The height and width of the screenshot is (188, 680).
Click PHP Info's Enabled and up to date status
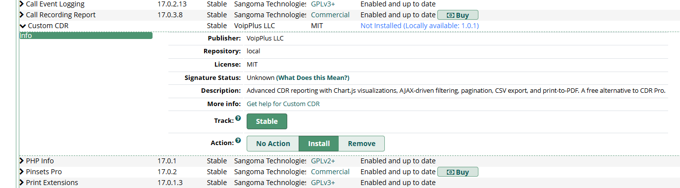click(398, 161)
